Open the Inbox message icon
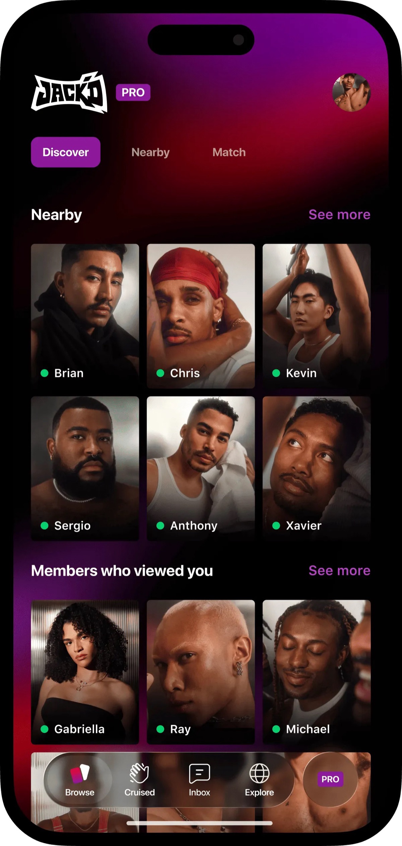 tap(199, 774)
